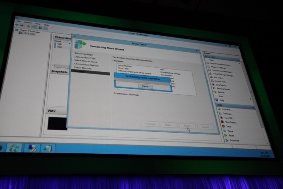This screenshot has width=283, height=189.
Task: Click the Virtual Switch Manager icon
Action: pyautogui.click(x=210, y=70)
